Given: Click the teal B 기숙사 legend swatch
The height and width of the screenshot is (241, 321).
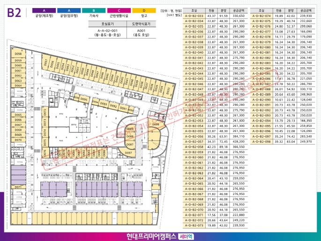Looking at the screenshot, I should tap(94, 10).
